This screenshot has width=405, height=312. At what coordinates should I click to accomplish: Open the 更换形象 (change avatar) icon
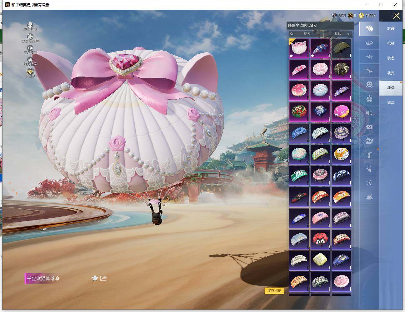(x=30, y=25)
